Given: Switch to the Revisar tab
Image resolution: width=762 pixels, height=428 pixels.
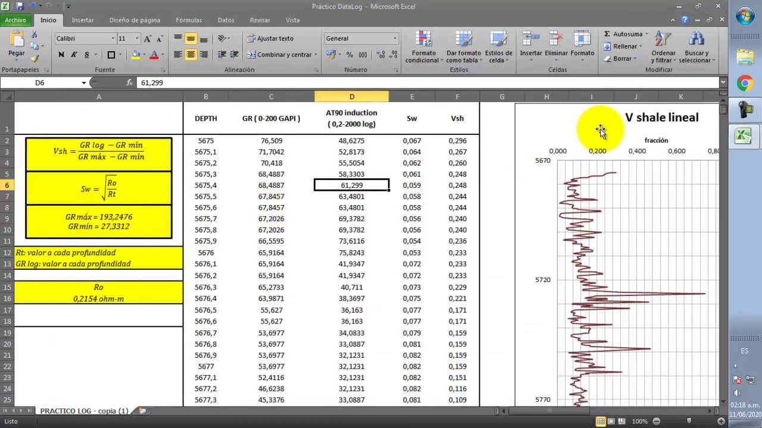Looking at the screenshot, I should (x=260, y=20).
